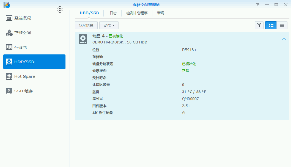The width and height of the screenshot is (291, 167).
Task: Maximize the Storage Manager window
Action: [276, 5]
